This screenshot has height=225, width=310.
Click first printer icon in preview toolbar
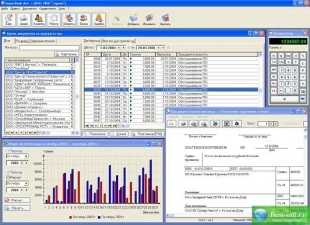pos(183,124)
